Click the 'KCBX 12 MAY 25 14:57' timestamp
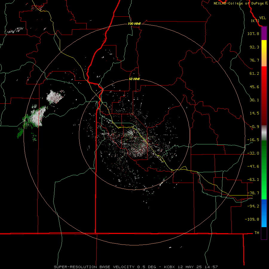The width and height of the screenshot is (269, 269). click(x=191, y=267)
